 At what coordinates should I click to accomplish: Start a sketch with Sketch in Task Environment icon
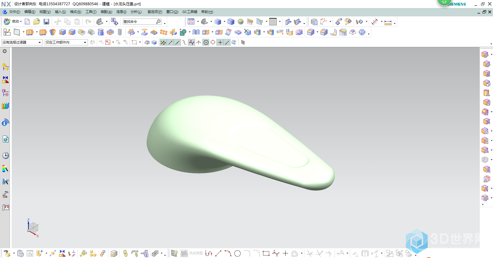tap(7, 32)
